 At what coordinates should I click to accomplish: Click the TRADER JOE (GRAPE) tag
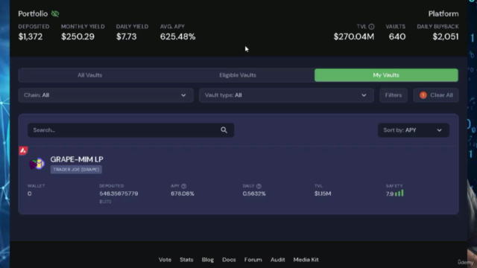pos(76,170)
